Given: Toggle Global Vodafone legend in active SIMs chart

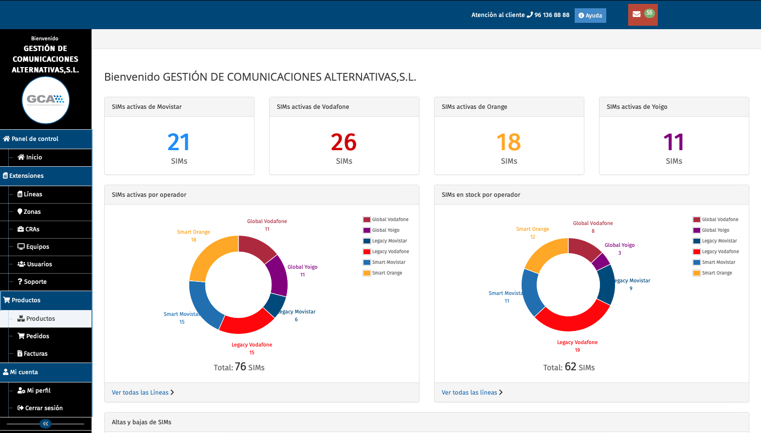Looking at the screenshot, I should [386, 220].
